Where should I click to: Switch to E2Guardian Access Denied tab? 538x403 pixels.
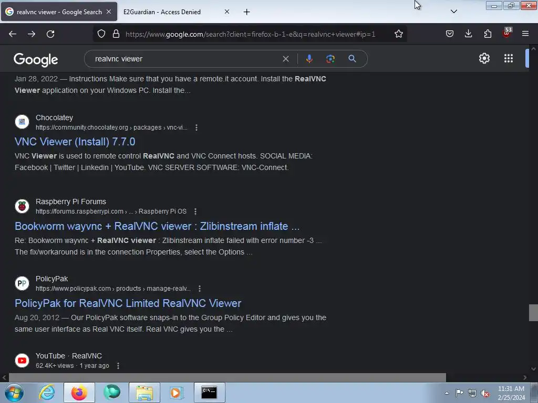tap(162, 12)
